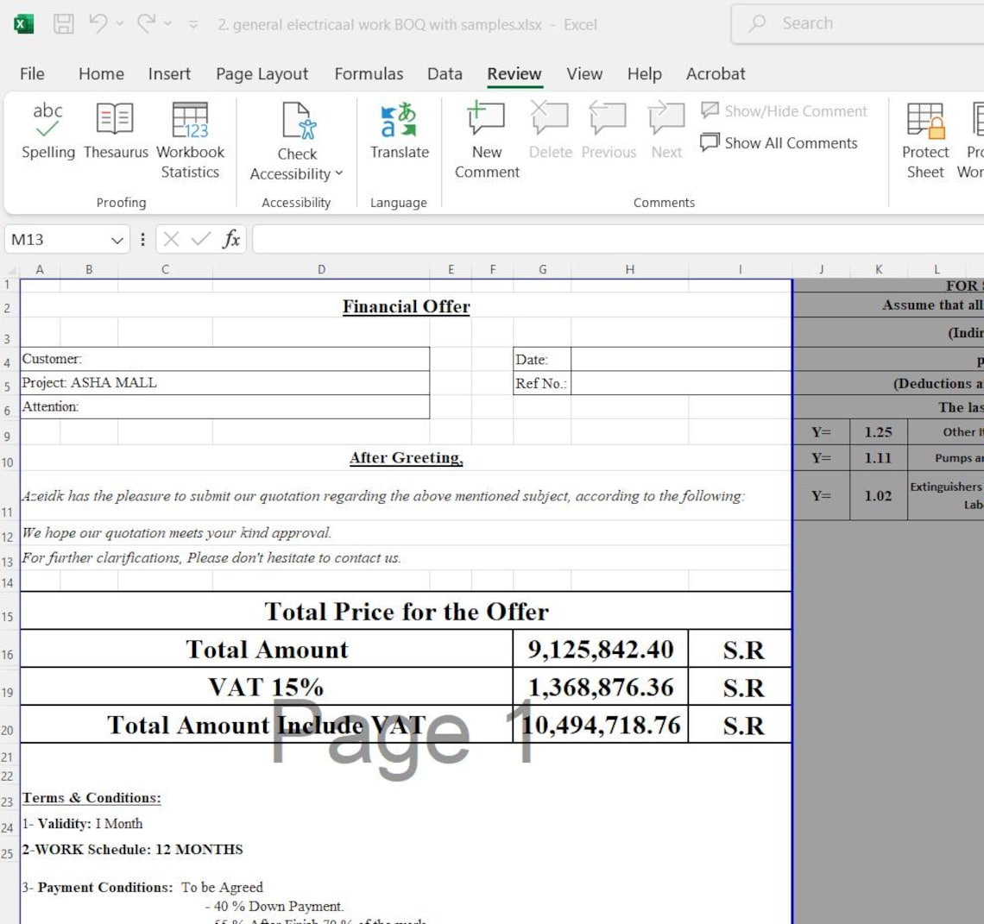Switch to the Home tab
Image resolution: width=984 pixels, height=924 pixels.
[101, 74]
